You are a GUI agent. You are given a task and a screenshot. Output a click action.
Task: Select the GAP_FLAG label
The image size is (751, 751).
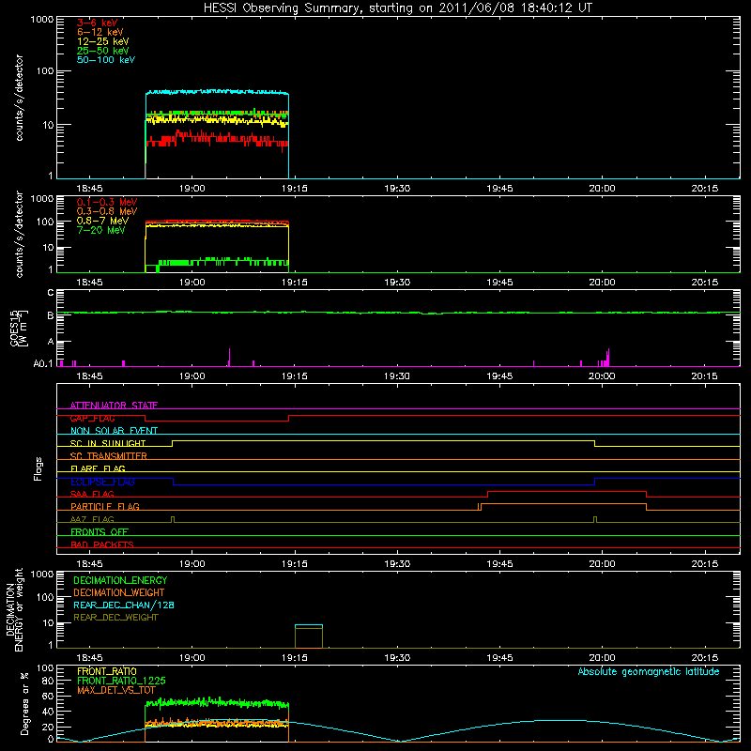coord(92,418)
